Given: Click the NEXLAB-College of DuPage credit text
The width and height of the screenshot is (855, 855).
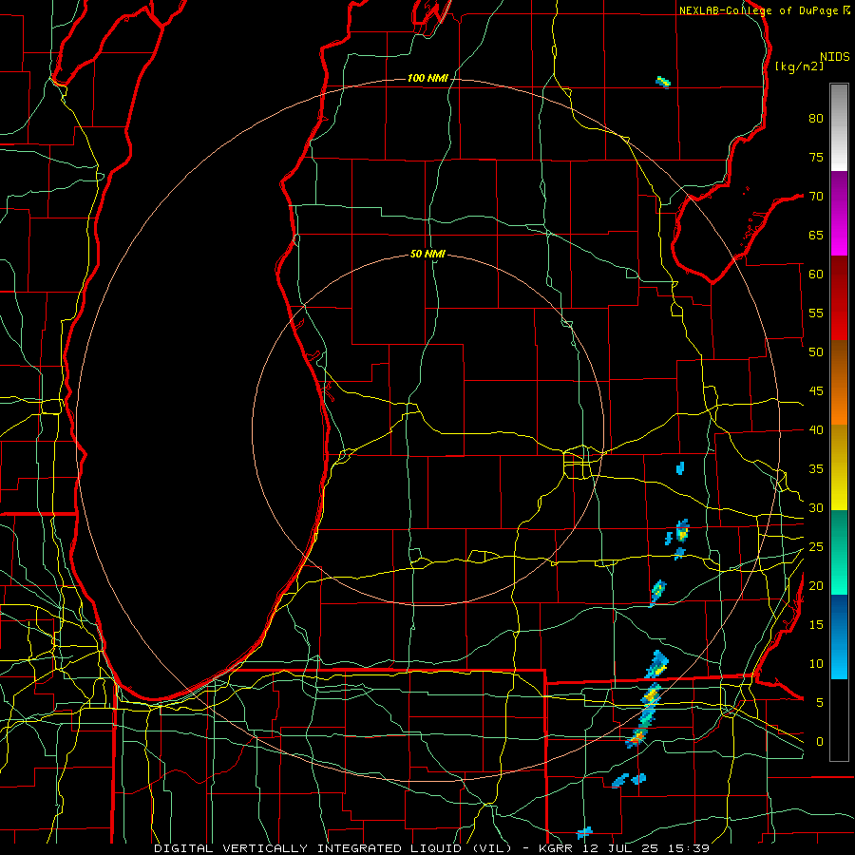Looking at the screenshot, I should click(x=764, y=10).
